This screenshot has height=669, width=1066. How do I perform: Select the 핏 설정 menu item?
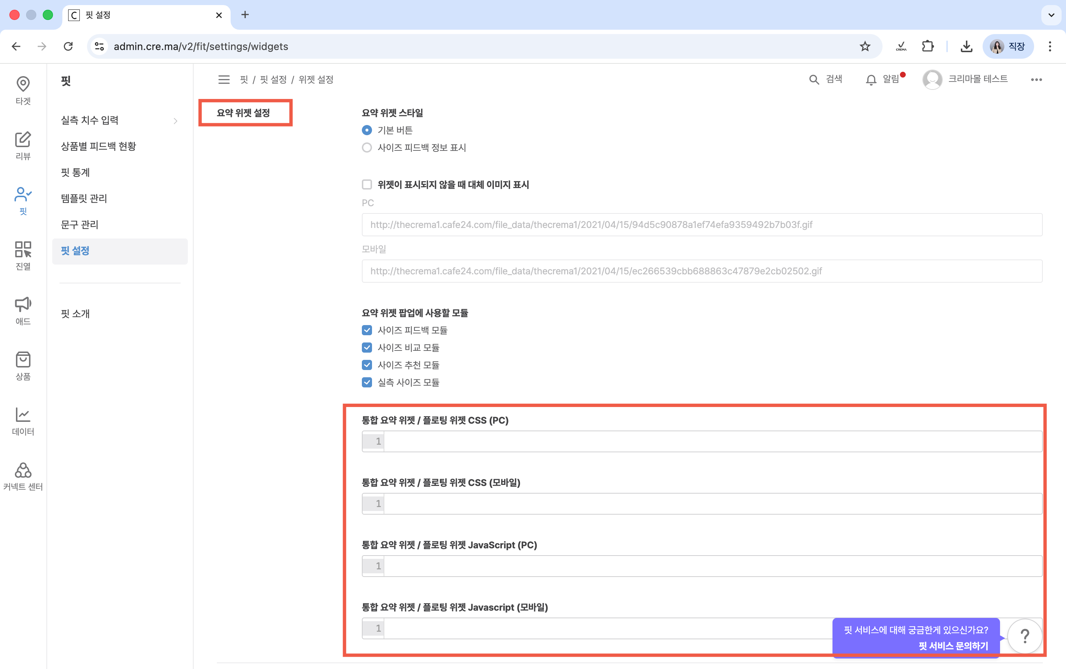pos(120,251)
